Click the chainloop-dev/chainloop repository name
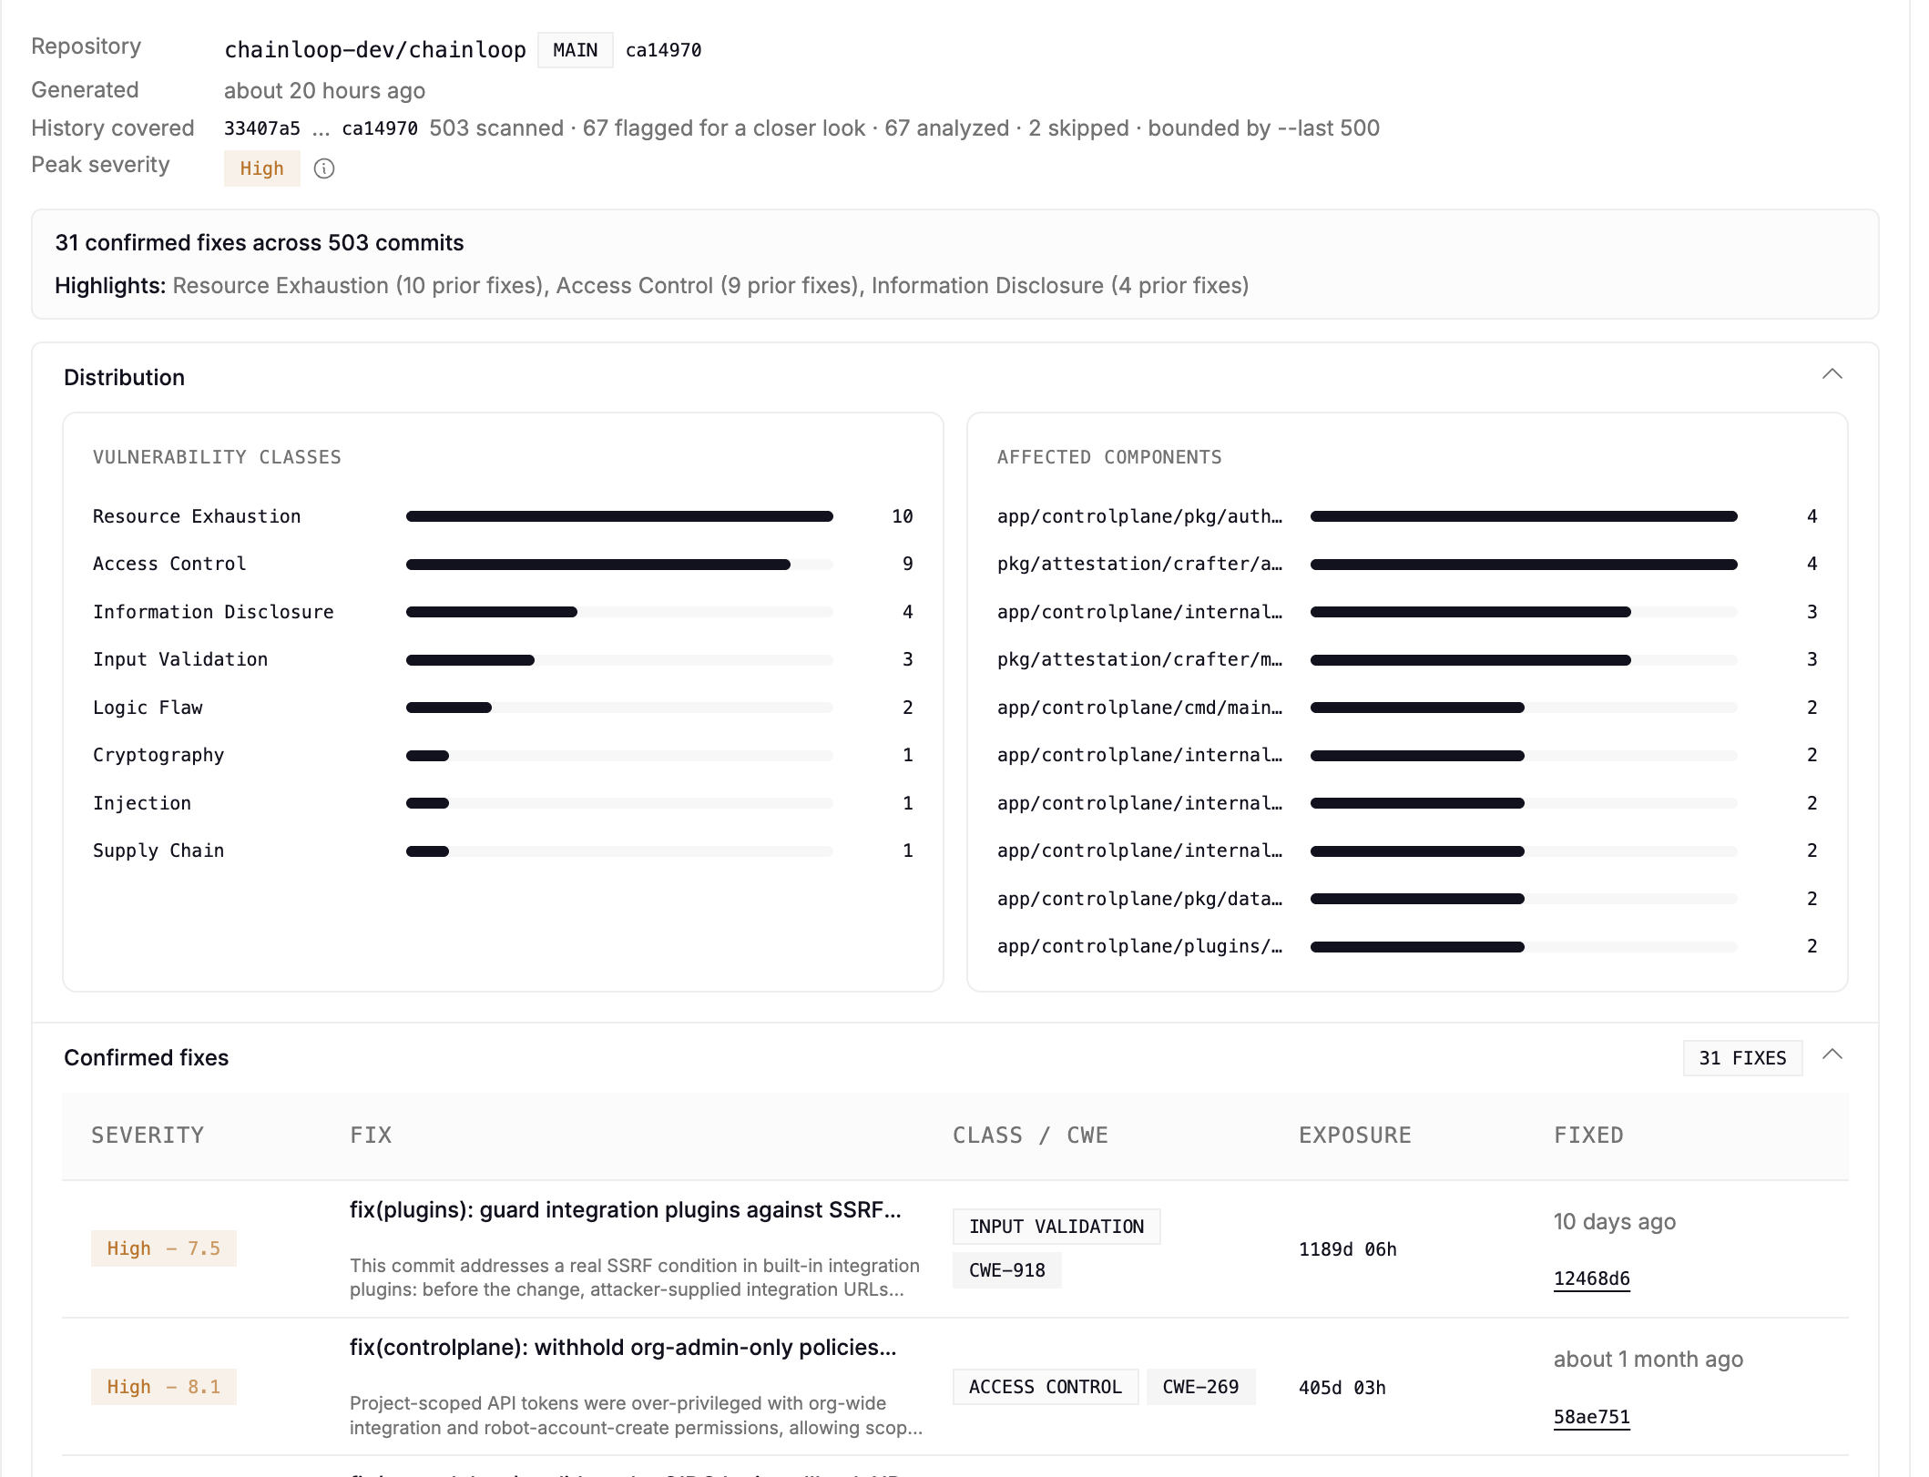Screen dimensions: 1929x1477 point(375,50)
